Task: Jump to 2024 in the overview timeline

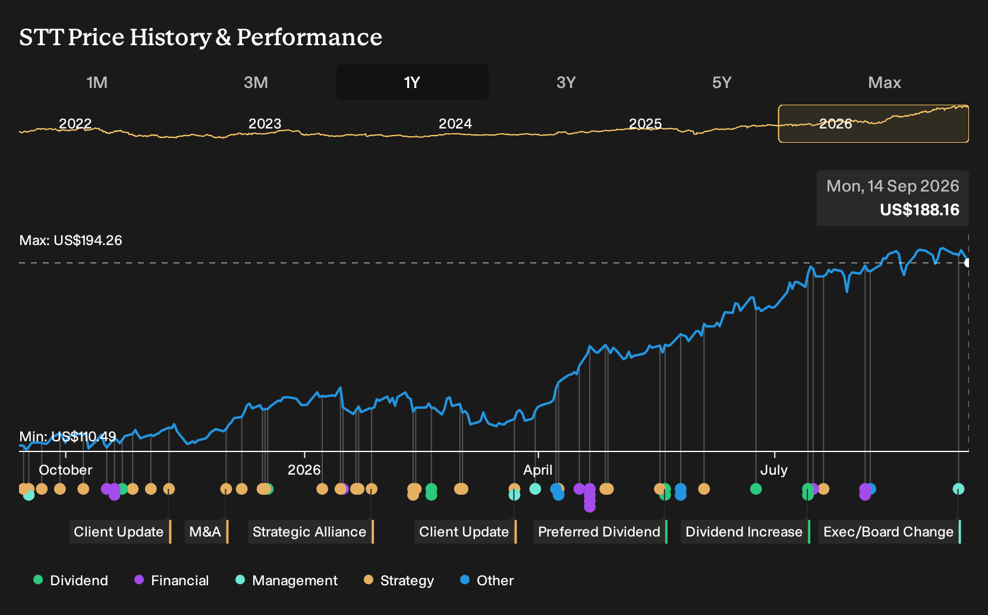Action: pyautogui.click(x=455, y=124)
